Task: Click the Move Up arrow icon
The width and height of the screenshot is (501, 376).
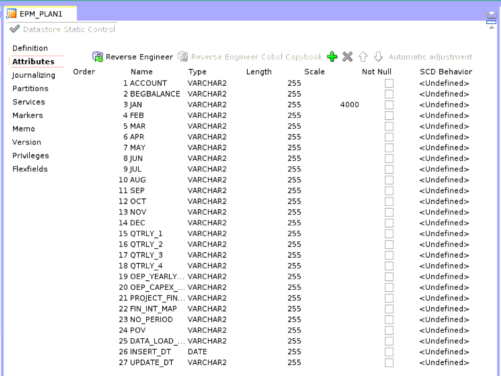Action: [363, 57]
